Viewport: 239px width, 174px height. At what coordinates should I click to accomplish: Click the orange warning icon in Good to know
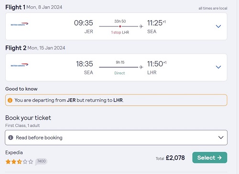pos(10,100)
